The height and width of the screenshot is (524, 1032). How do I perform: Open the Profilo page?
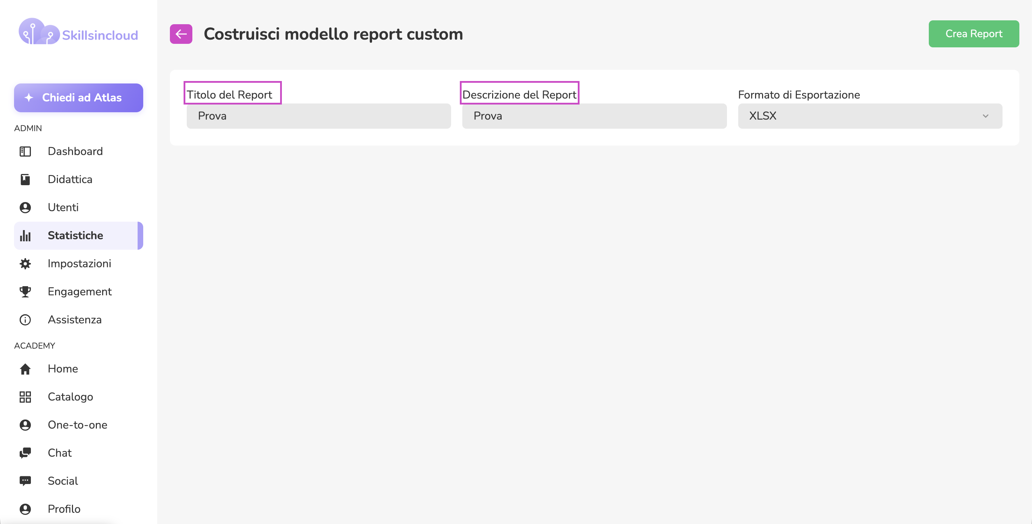tap(79, 509)
